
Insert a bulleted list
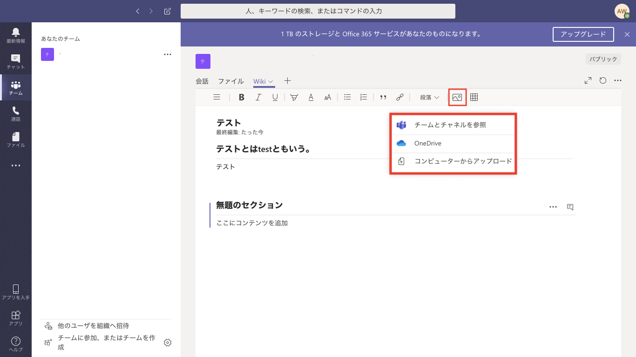[347, 97]
